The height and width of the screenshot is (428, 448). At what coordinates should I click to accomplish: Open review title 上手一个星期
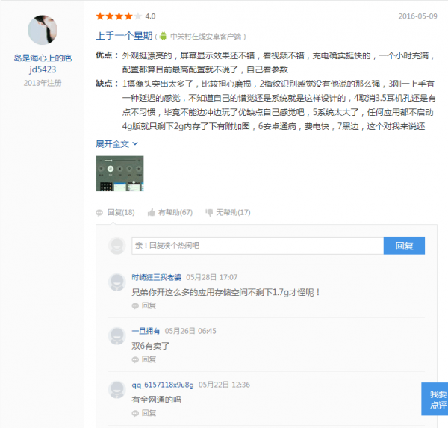click(124, 36)
